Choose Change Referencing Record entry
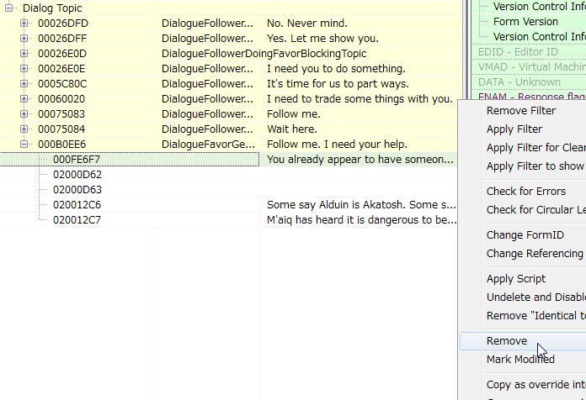 click(536, 253)
